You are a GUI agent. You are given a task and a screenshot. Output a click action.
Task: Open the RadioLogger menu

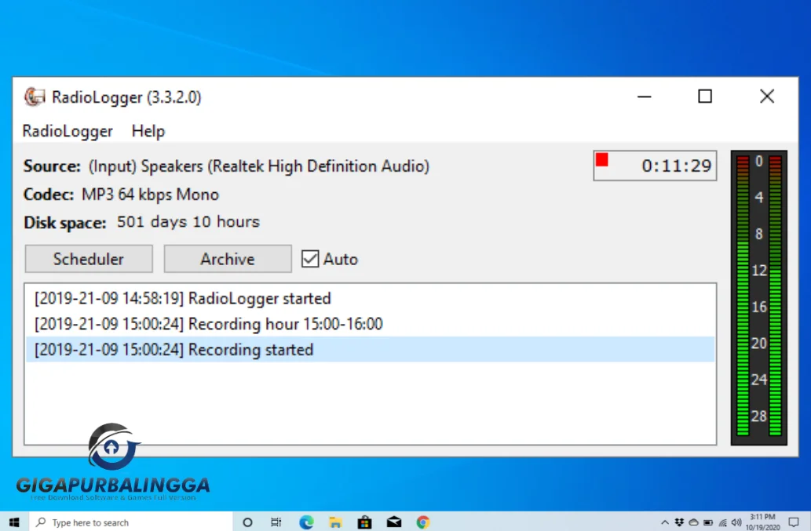(68, 131)
